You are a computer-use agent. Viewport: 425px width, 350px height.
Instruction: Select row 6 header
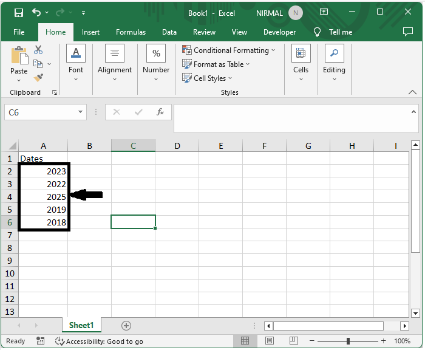click(x=10, y=222)
